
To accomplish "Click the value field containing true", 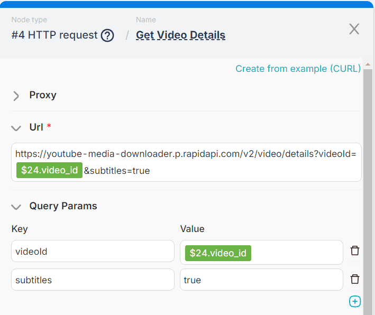I will [261, 280].
